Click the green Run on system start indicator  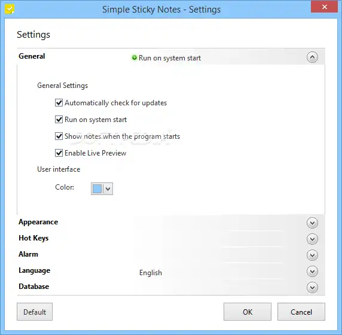[x=135, y=57]
